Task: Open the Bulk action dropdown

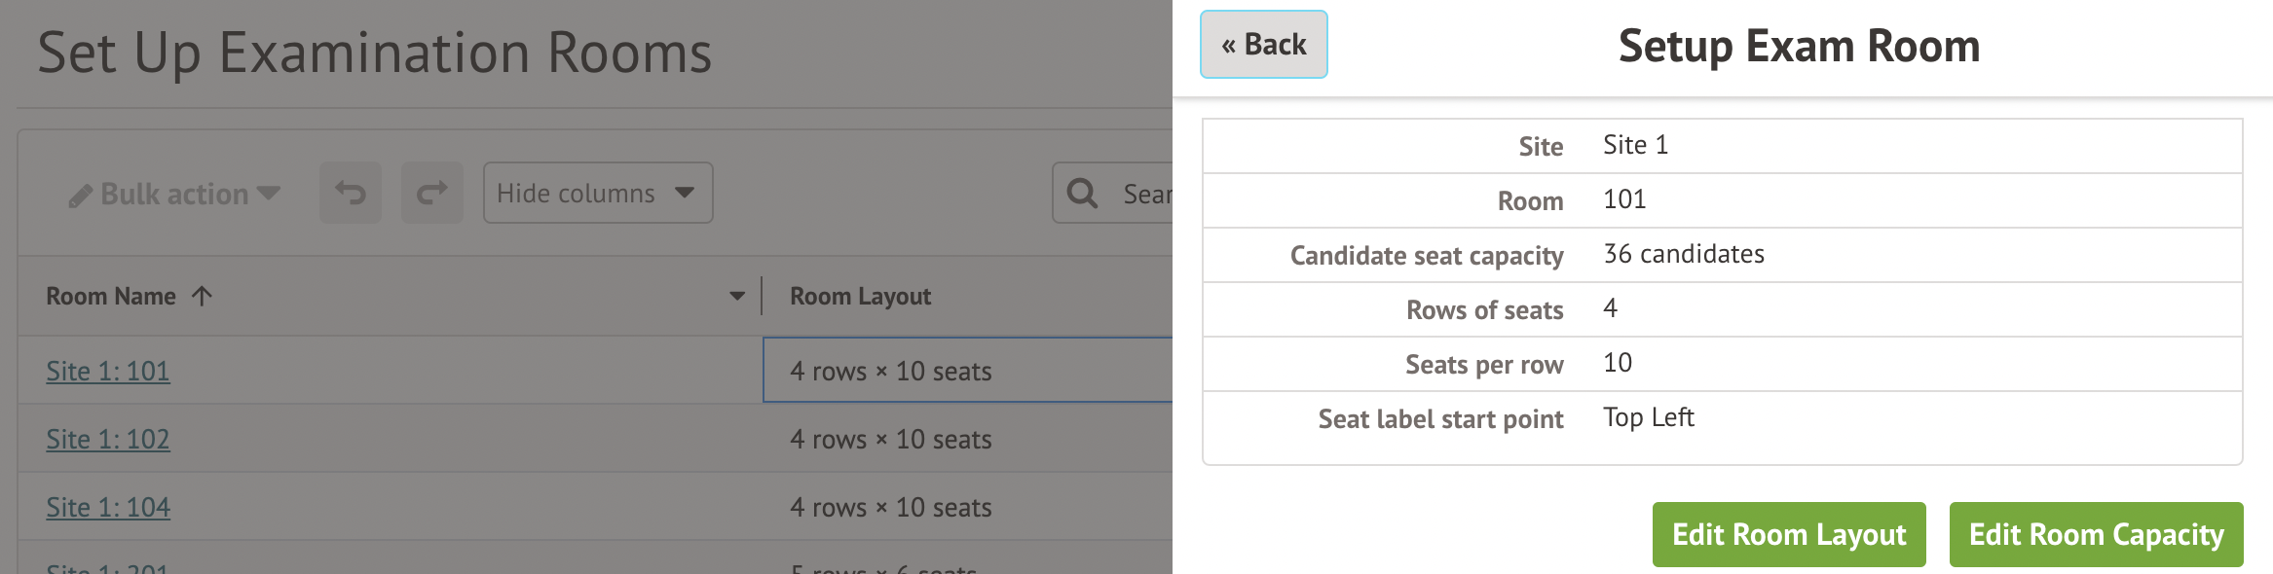Action: [x=175, y=194]
